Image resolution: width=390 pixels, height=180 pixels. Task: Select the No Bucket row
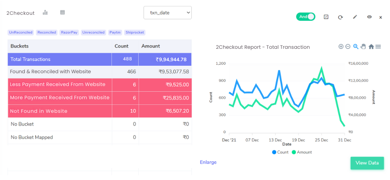click(100, 124)
